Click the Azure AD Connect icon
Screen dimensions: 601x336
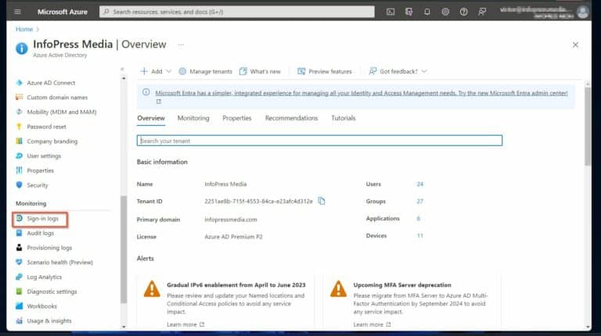click(x=19, y=83)
